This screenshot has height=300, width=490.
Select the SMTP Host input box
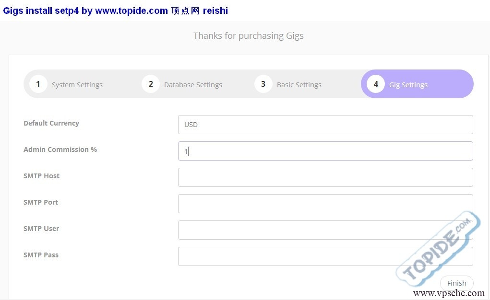click(325, 177)
